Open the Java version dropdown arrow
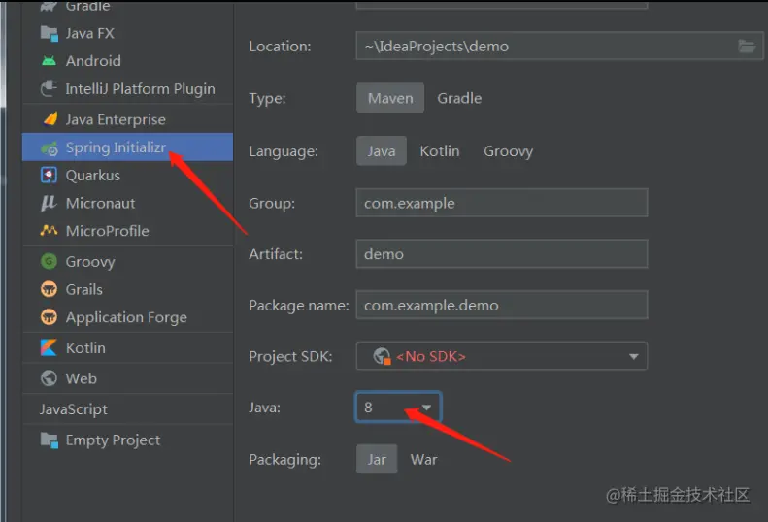The width and height of the screenshot is (768, 522). coord(426,408)
